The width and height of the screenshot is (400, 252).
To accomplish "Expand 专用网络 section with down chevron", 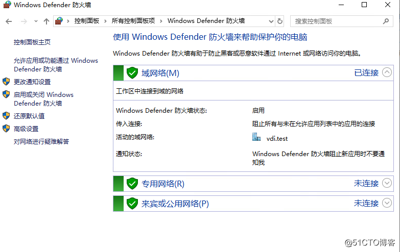I will click(x=387, y=183).
